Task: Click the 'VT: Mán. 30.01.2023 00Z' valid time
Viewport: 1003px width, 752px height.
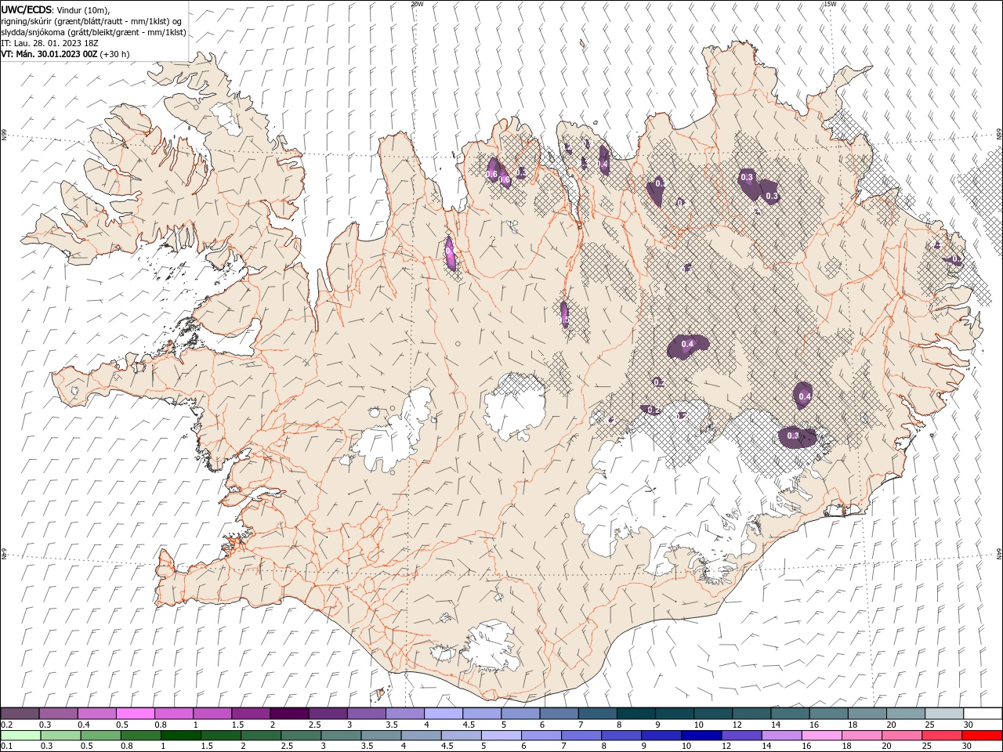Action: click(49, 54)
